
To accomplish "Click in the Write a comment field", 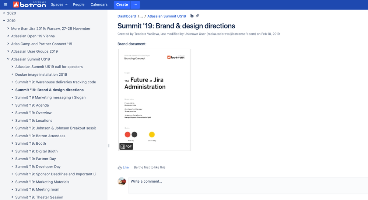I will pos(248,186).
